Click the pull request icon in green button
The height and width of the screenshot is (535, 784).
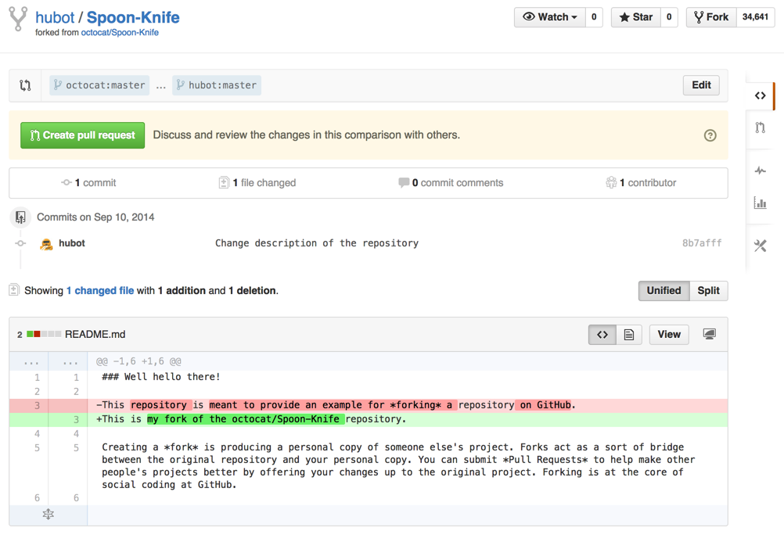click(34, 135)
